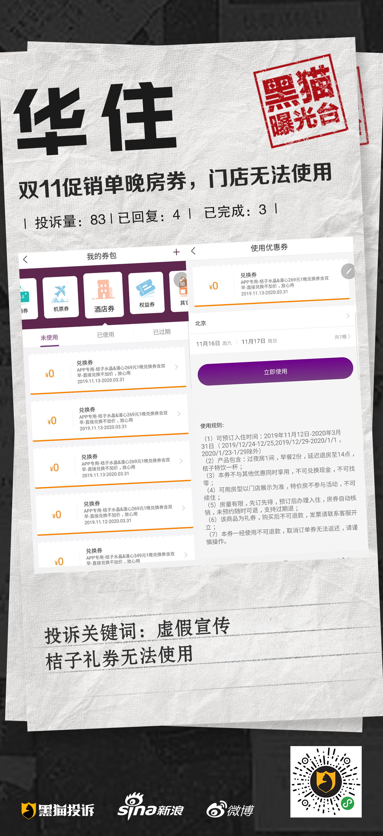Viewport: 383px width, 836px height.
Task: Switch to the 已过期 tab
Action: click(162, 332)
